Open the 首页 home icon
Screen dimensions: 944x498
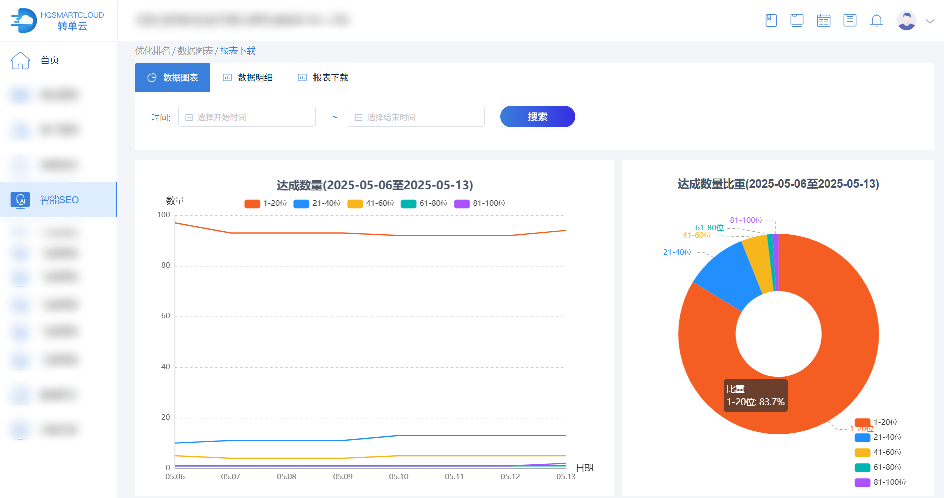point(20,60)
